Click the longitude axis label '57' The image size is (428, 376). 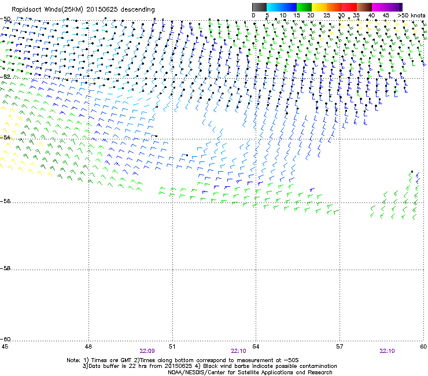340,346
